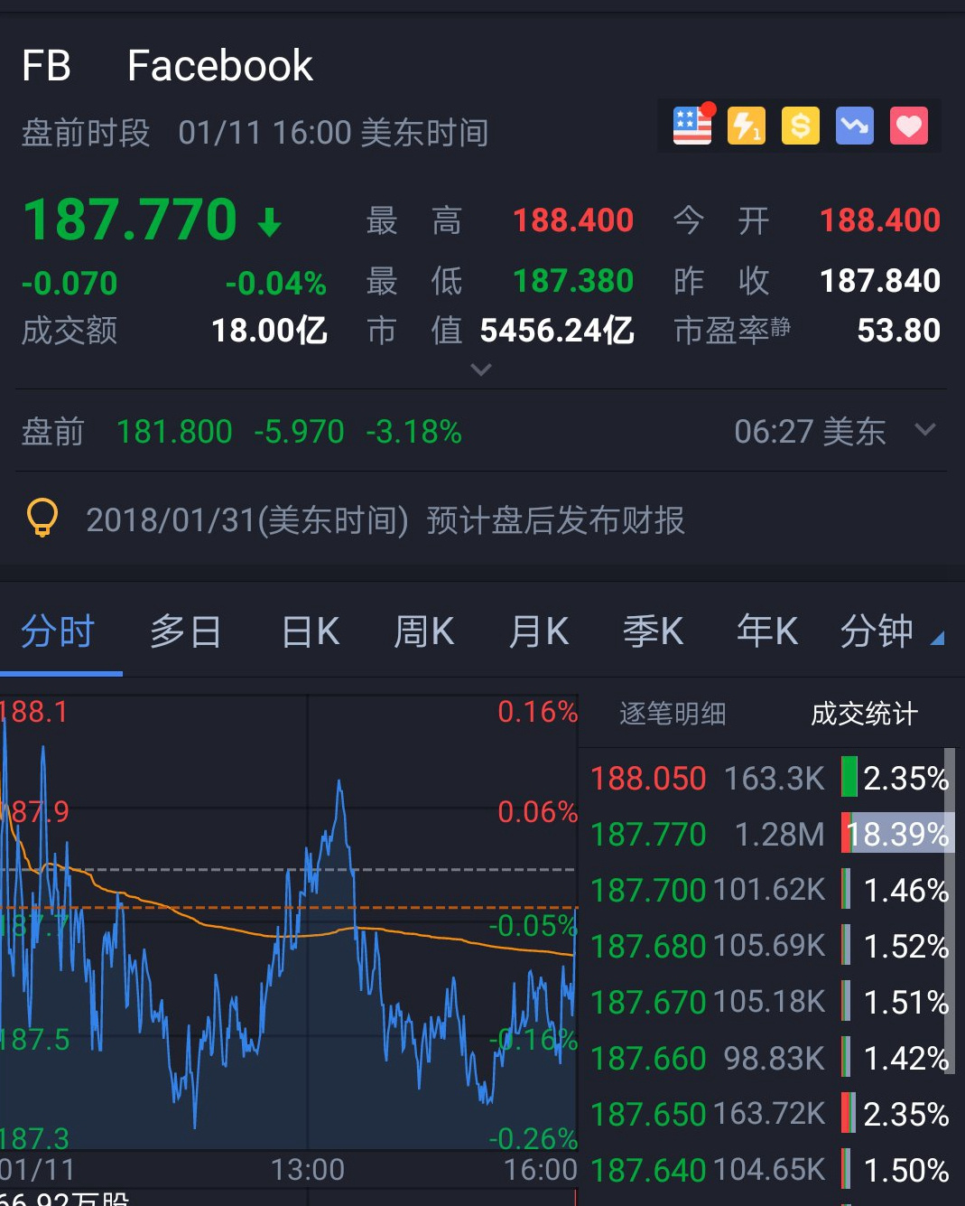Tap the FB ticker symbol
Viewport: 965px width, 1206px height.
46,66
